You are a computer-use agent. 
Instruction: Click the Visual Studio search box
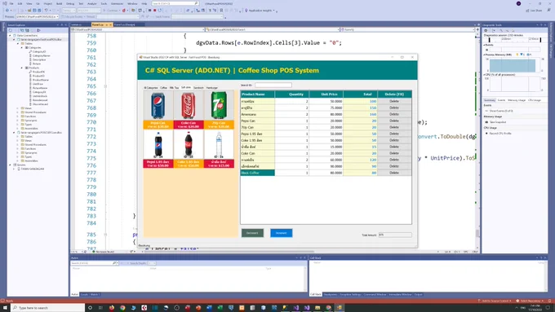(x=175, y=3)
